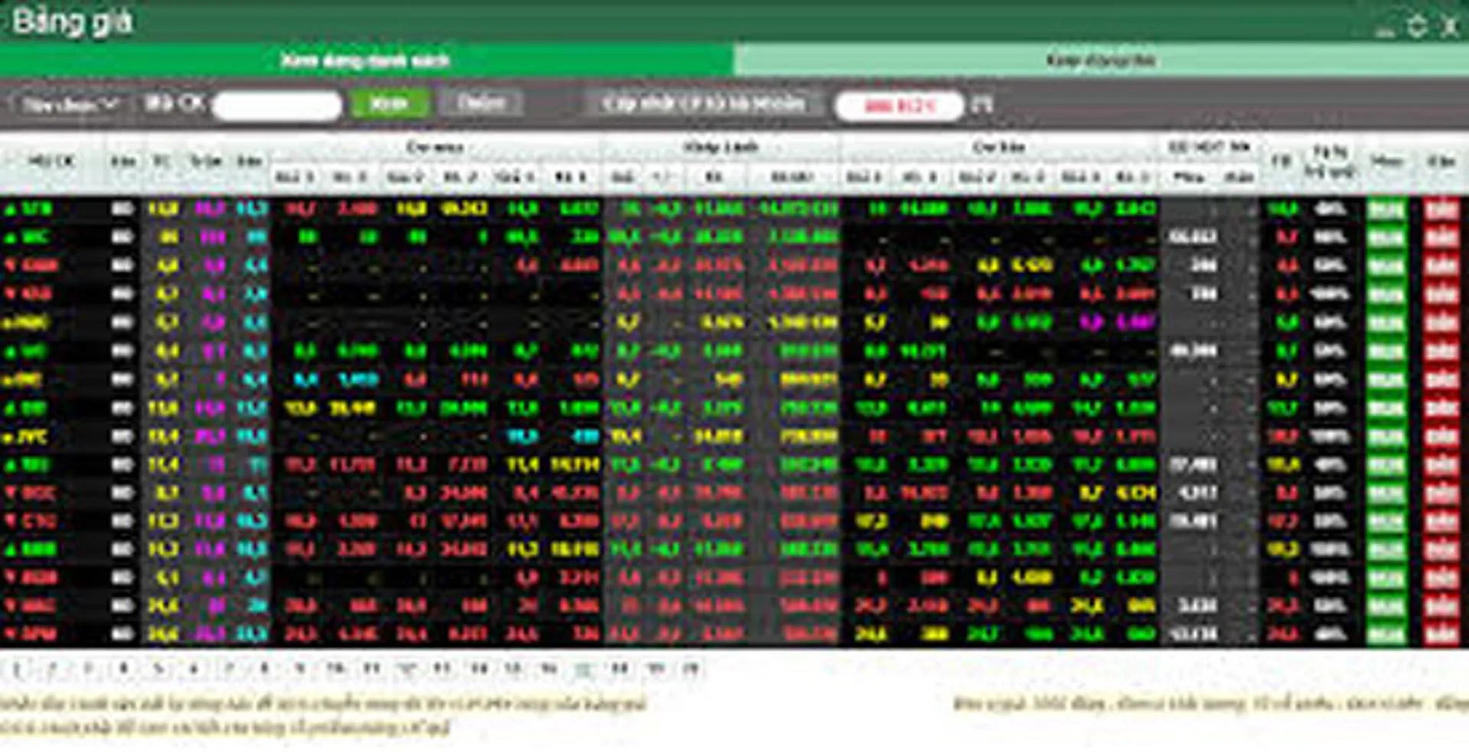This screenshot has width=1469, height=752.
Task: Go to page 14 in pagination
Action: (478, 669)
